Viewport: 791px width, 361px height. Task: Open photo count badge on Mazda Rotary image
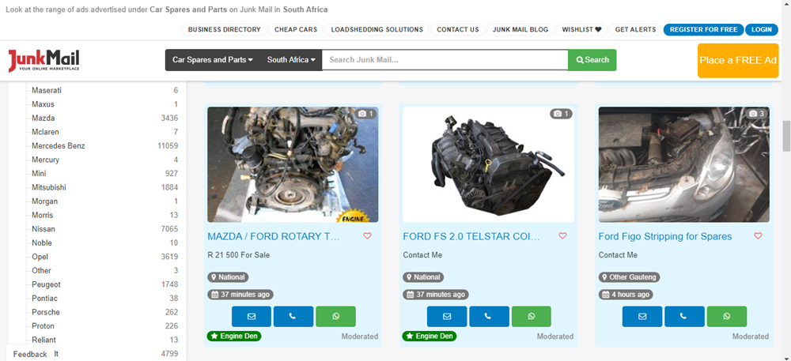click(365, 114)
